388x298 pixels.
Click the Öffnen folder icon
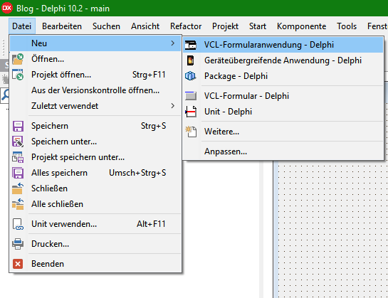[x=18, y=59]
